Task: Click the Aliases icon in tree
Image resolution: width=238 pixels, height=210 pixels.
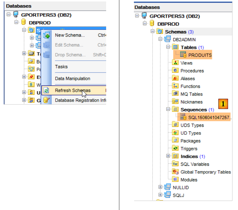Action: (x=175, y=78)
